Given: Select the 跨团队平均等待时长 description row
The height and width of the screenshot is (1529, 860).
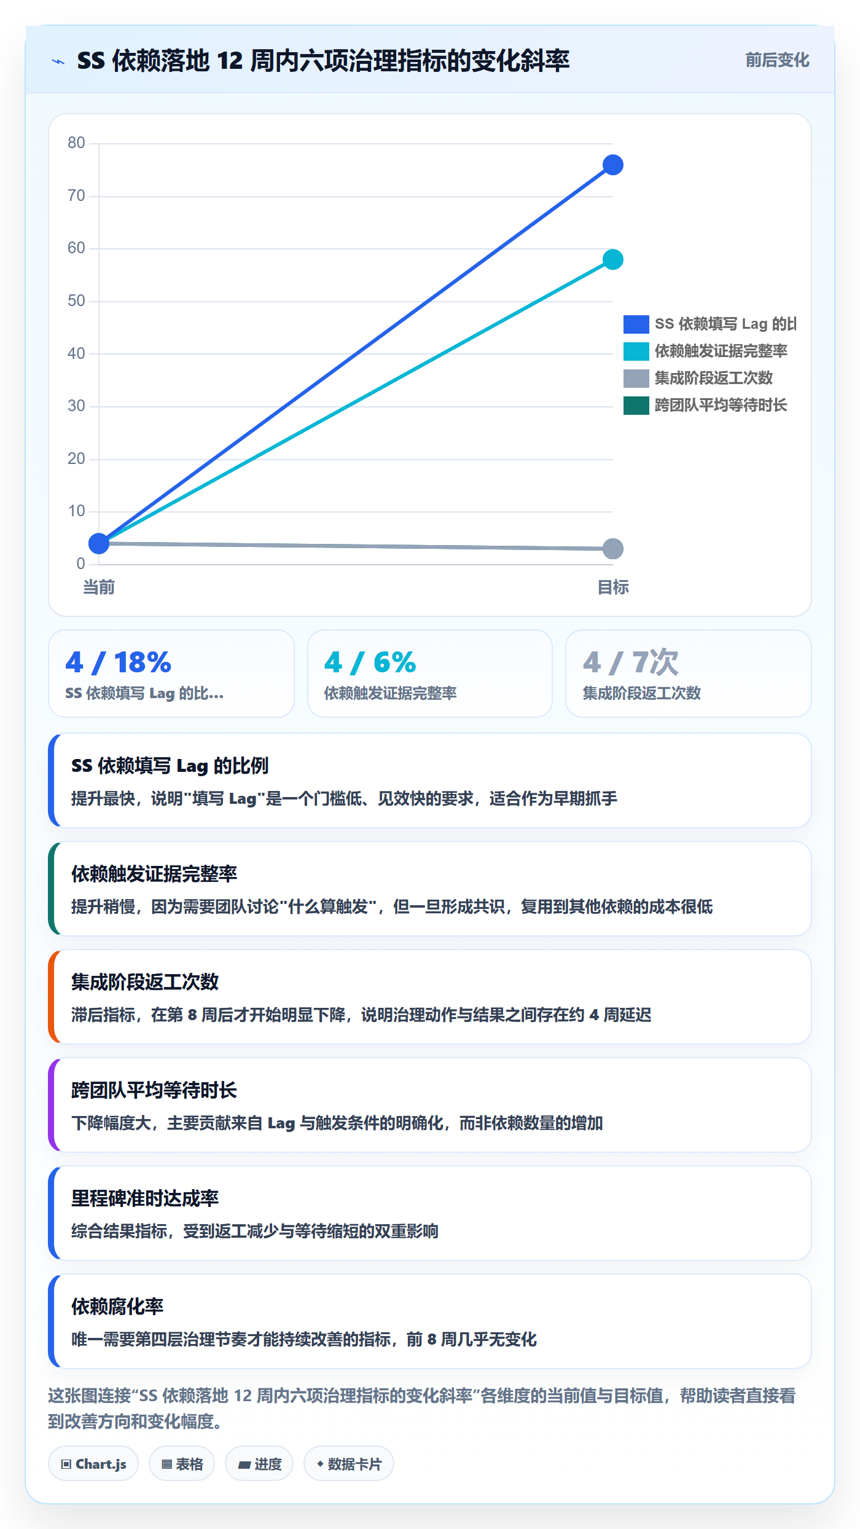Looking at the screenshot, I should 430,1105.
